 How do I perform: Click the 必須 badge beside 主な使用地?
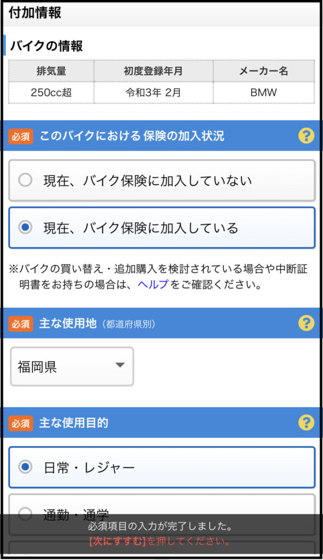[21, 324]
